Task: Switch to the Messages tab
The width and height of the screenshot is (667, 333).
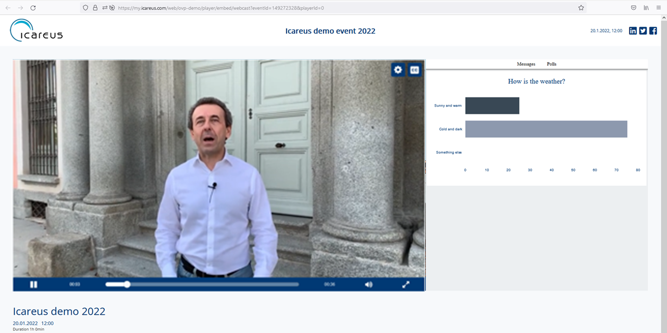Action: [x=526, y=64]
